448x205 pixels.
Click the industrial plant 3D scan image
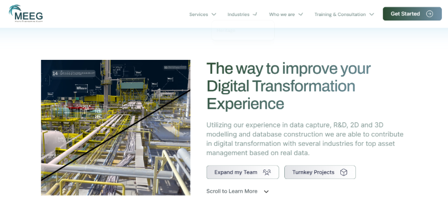[115, 127]
